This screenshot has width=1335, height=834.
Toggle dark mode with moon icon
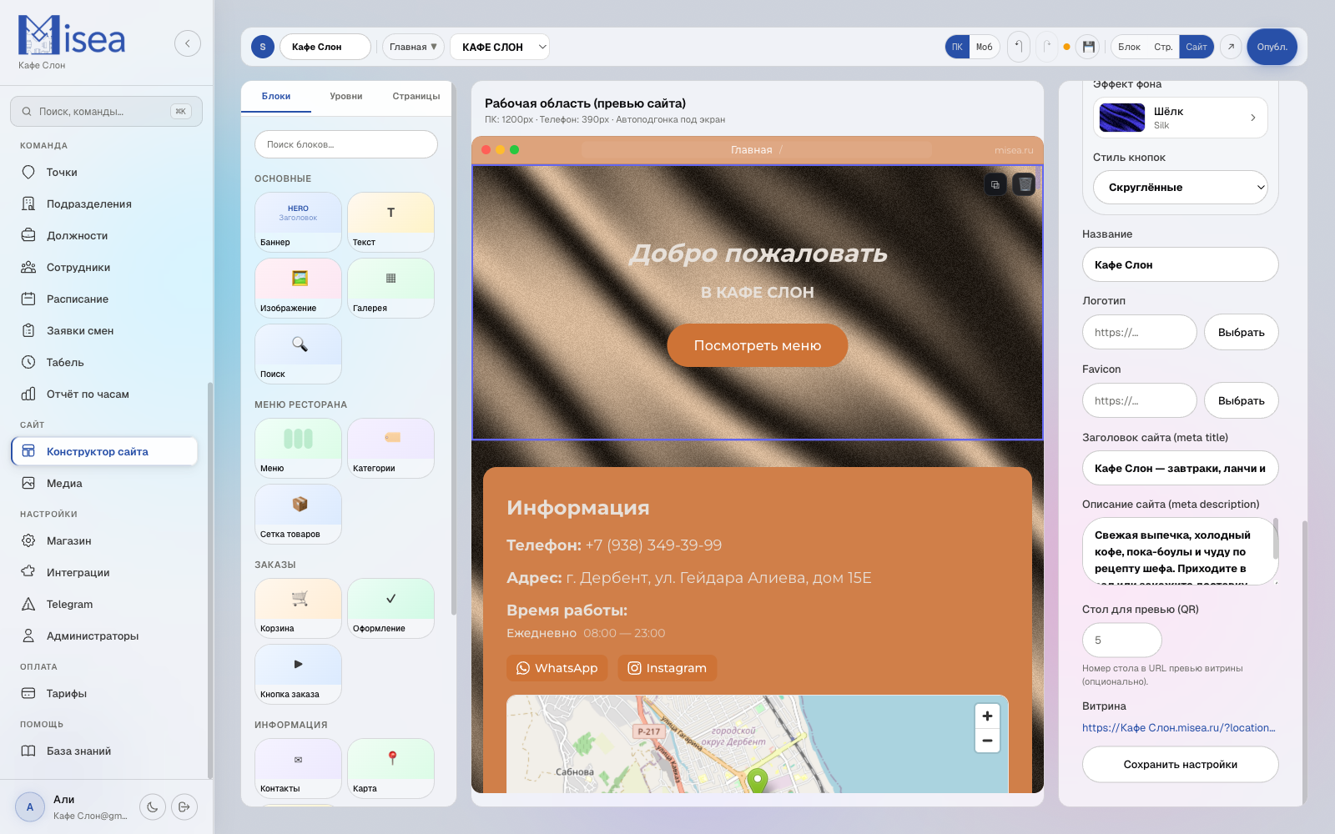point(153,806)
